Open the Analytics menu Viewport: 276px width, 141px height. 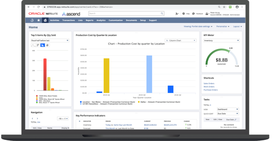[x=101, y=20]
